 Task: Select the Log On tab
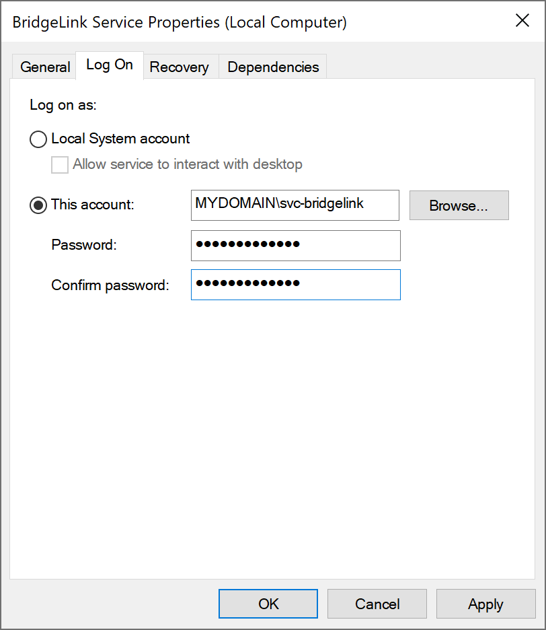tap(110, 65)
